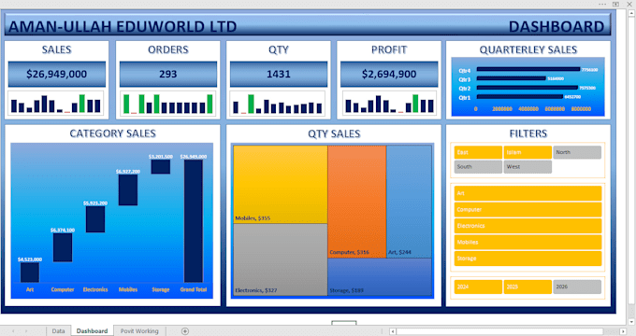The height and width of the screenshot is (336, 636).
Task: Select the sparkline chart under QTY
Action: pos(278,104)
